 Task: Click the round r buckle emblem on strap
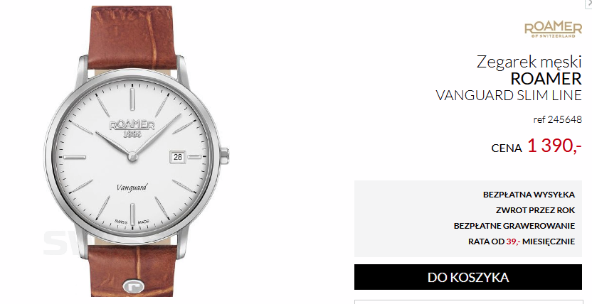tap(134, 286)
